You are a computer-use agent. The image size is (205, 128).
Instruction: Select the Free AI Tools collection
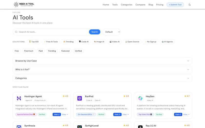[x=51, y=42]
